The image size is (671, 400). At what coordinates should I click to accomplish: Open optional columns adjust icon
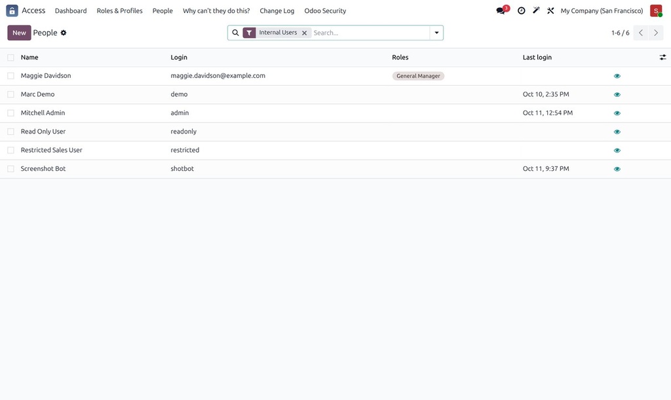click(x=662, y=57)
